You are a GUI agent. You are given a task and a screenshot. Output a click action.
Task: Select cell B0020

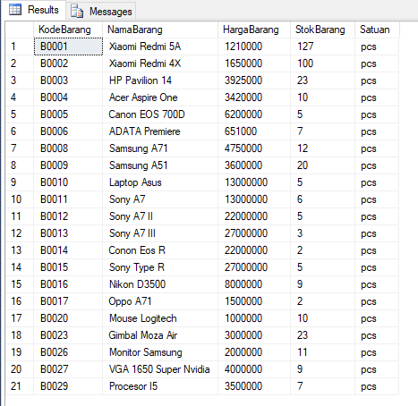68,318
